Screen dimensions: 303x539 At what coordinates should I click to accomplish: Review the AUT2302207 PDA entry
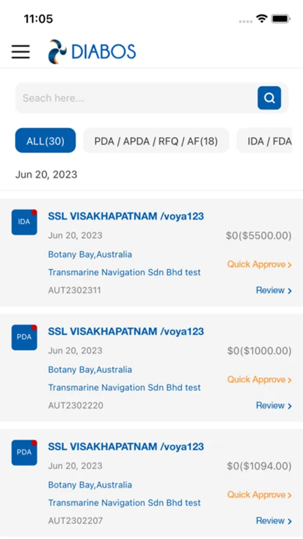pos(274,521)
